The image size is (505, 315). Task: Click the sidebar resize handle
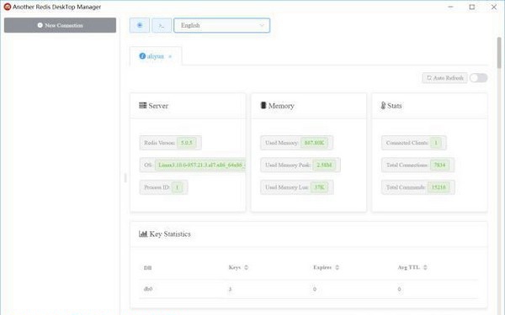tap(125, 177)
